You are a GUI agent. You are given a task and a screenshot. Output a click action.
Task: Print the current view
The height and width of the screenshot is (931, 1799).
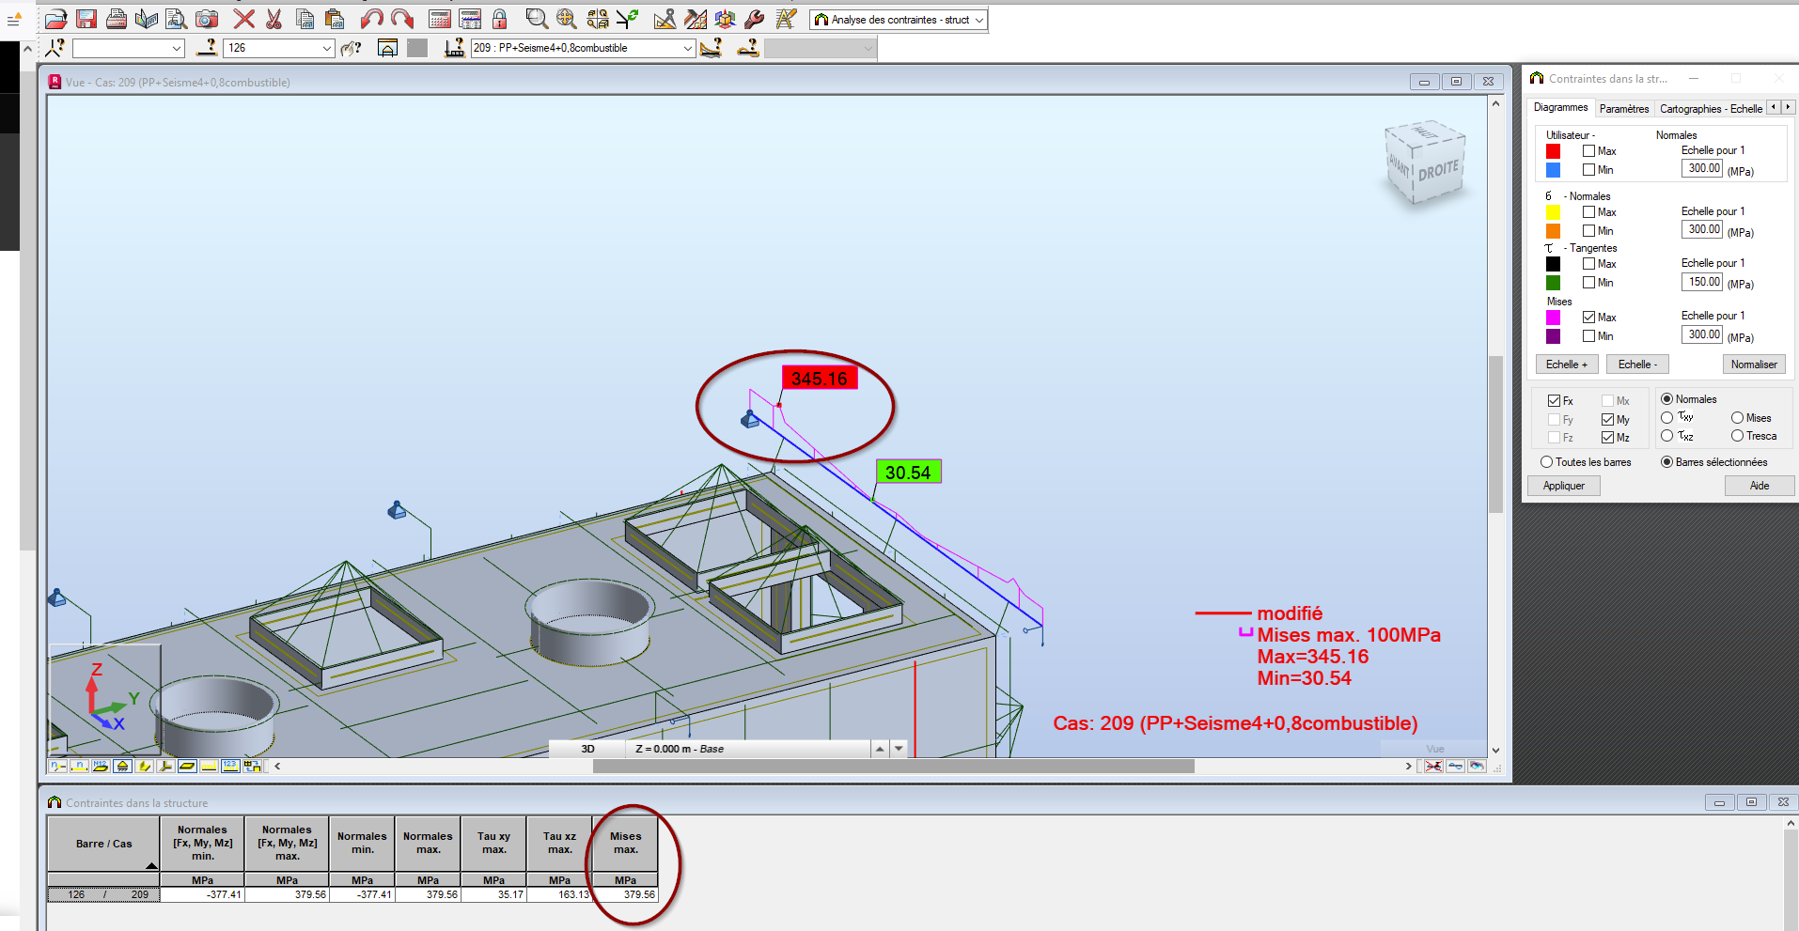[x=117, y=19]
